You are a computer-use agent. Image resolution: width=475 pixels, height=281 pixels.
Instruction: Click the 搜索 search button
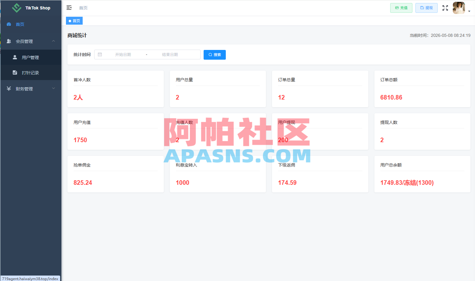tap(215, 55)
